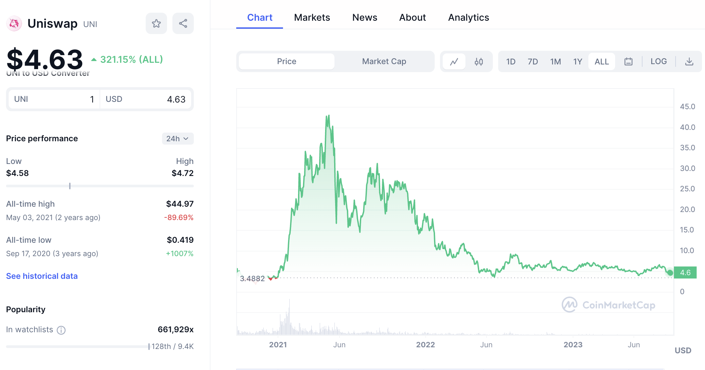Click the 45.0 y-axis label
Screen dimensions: 705x370
click(x=688, y=107)
